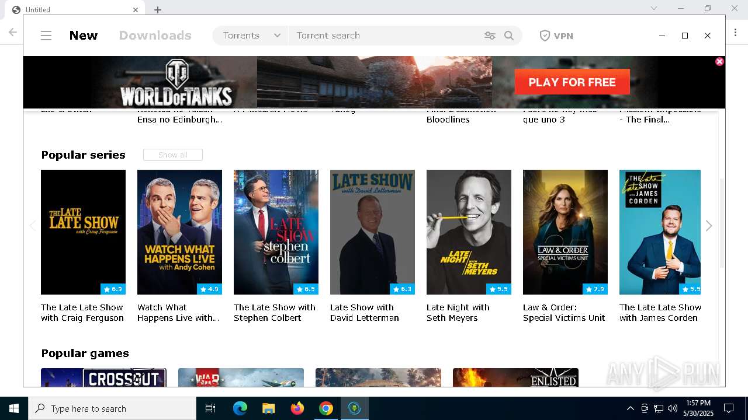This screenshot has width=748, height=420.
Task: Click James Corden show's 5.5 rating badge
Action: [x=690, y=289]
